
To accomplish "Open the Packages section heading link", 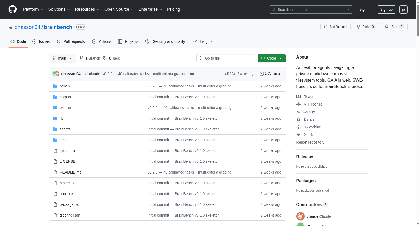I will (x=306, y=181).
